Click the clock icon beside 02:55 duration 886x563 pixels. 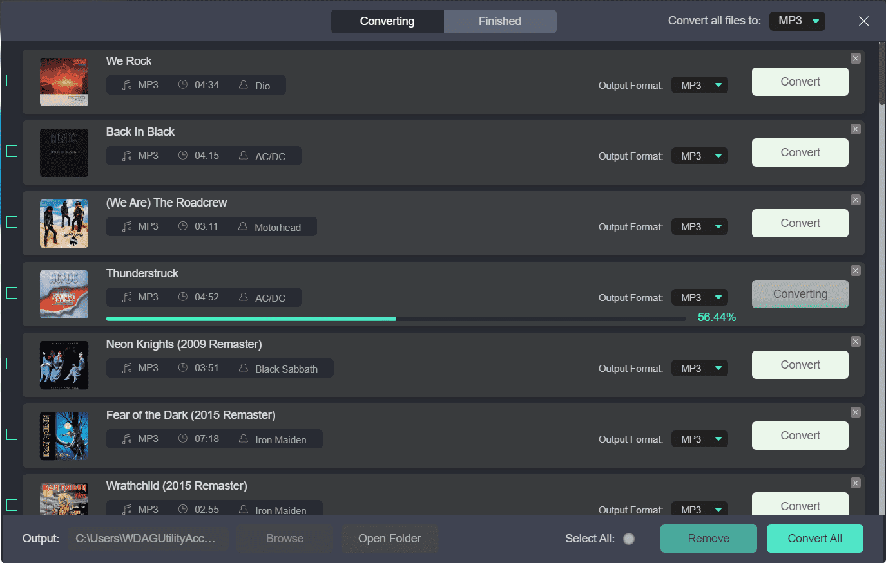[183, 510]
